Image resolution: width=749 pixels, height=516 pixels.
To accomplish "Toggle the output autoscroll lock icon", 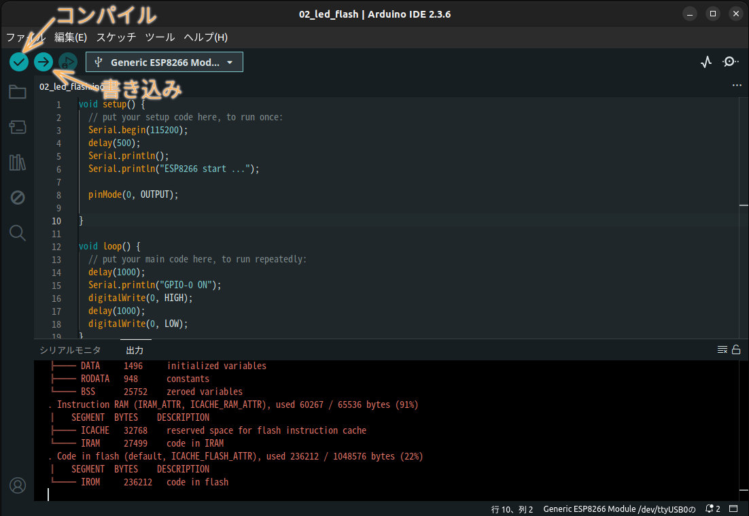I will [x=735, y=349].
